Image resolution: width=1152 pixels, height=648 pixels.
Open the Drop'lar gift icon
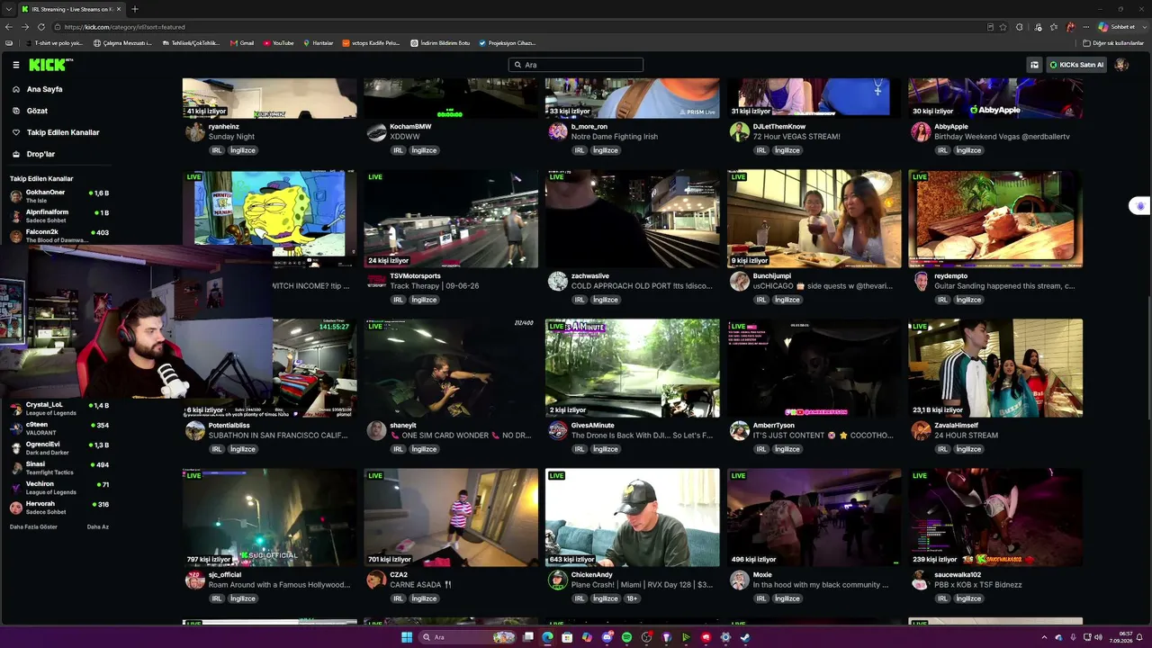(16, 154)
